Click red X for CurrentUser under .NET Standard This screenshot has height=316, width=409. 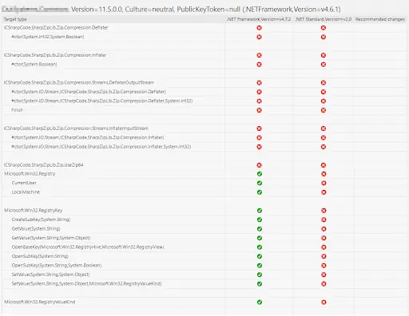click(x=324, y=183)
